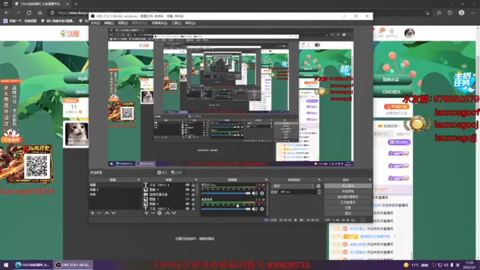Toggle lock on 图像 8 source

click(x=193, y=190)
